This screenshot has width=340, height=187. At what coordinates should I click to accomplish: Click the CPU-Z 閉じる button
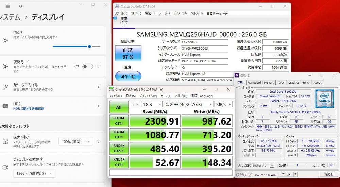tap(329, 174)
